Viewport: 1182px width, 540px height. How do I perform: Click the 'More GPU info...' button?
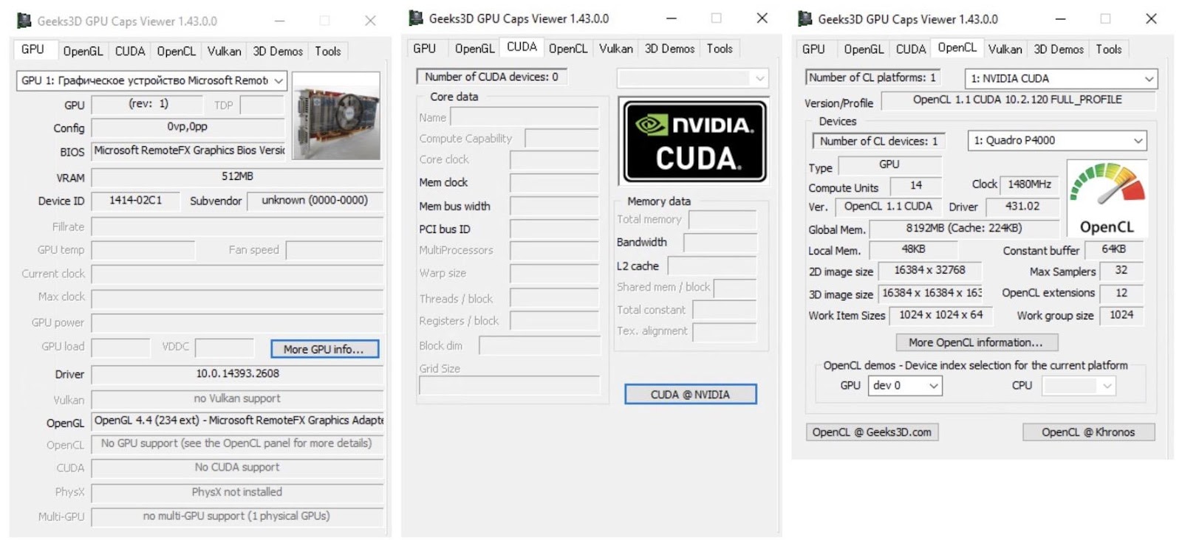click(324, 349)
